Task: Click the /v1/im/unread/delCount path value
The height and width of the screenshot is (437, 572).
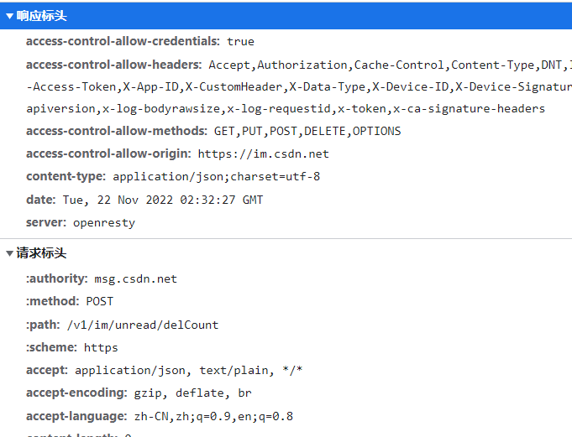Action: tap(142, 325)
